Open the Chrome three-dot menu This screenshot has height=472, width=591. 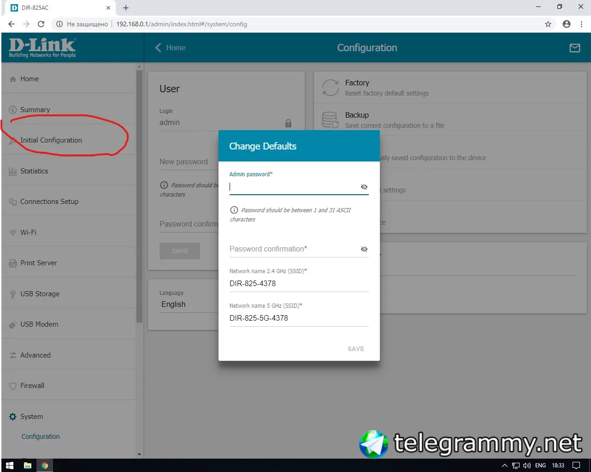pyautogui.click(x=581, y=24)
